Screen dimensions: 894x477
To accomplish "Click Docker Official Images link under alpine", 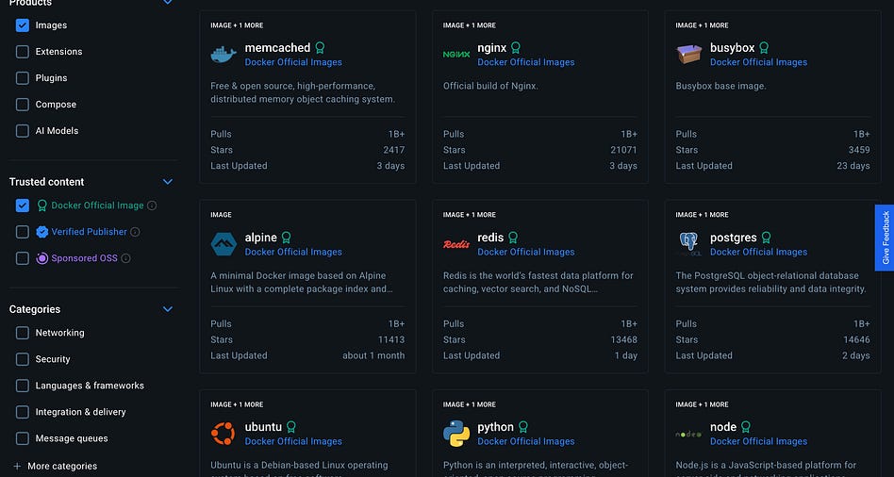I will coord(293,252).
